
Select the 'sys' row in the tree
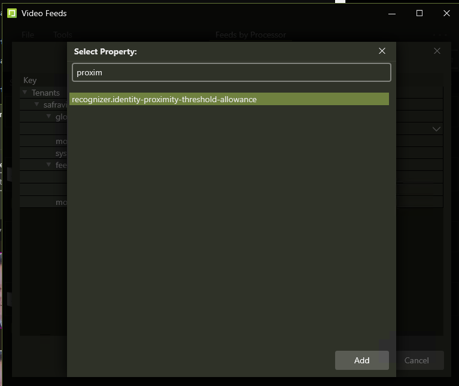(60, 153)
